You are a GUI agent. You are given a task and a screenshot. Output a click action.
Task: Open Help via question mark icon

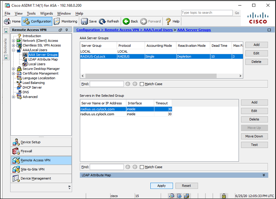168,21
